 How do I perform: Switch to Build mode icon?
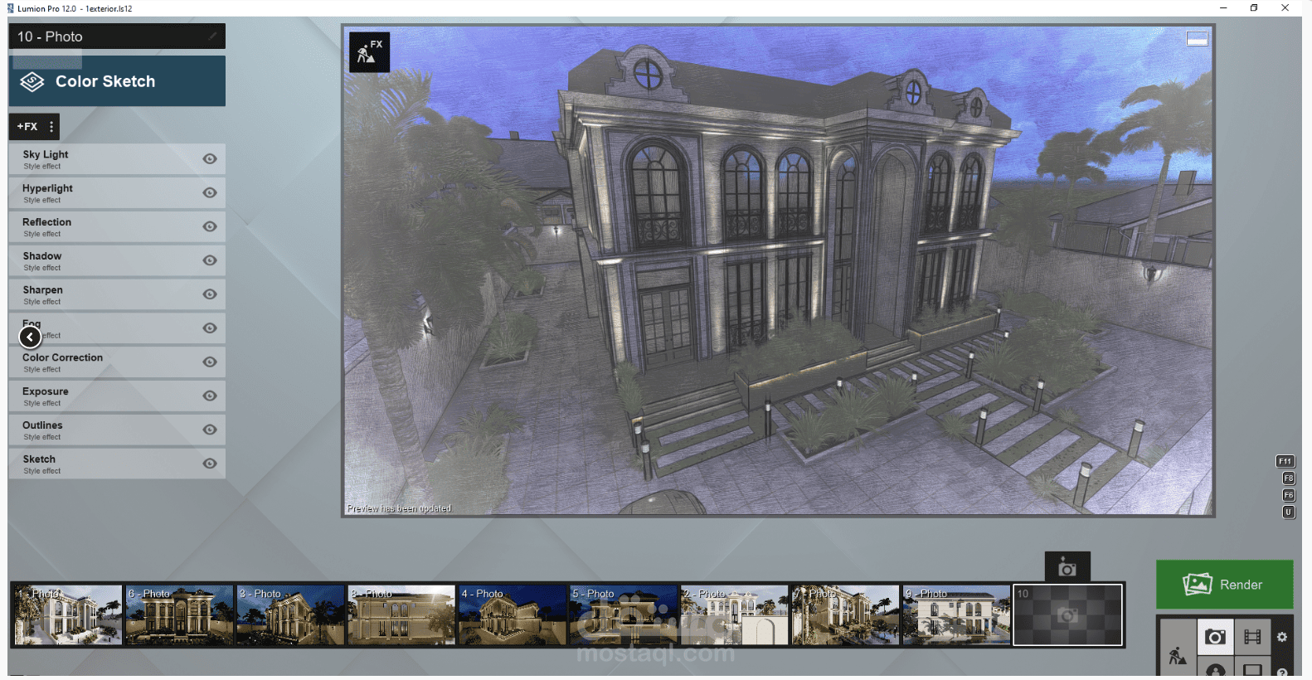[x=1178, y=656]
